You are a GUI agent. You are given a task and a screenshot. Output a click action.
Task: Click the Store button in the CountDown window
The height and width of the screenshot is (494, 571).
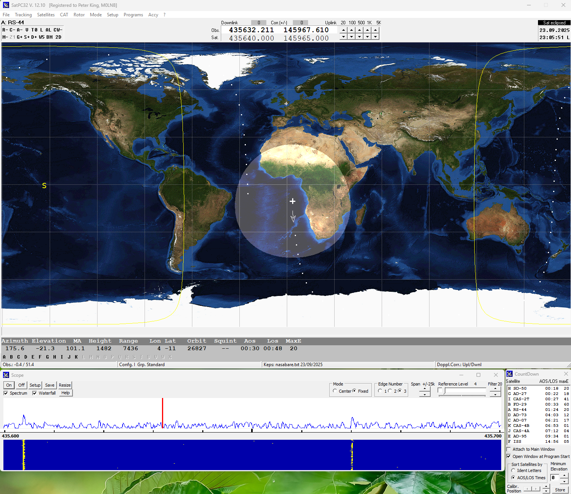pyautogui.click(x=560, y=490)
